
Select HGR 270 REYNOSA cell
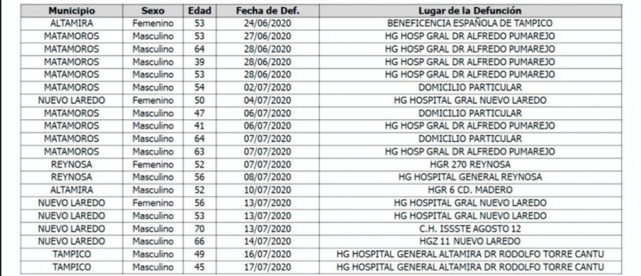tap(470, 164)
